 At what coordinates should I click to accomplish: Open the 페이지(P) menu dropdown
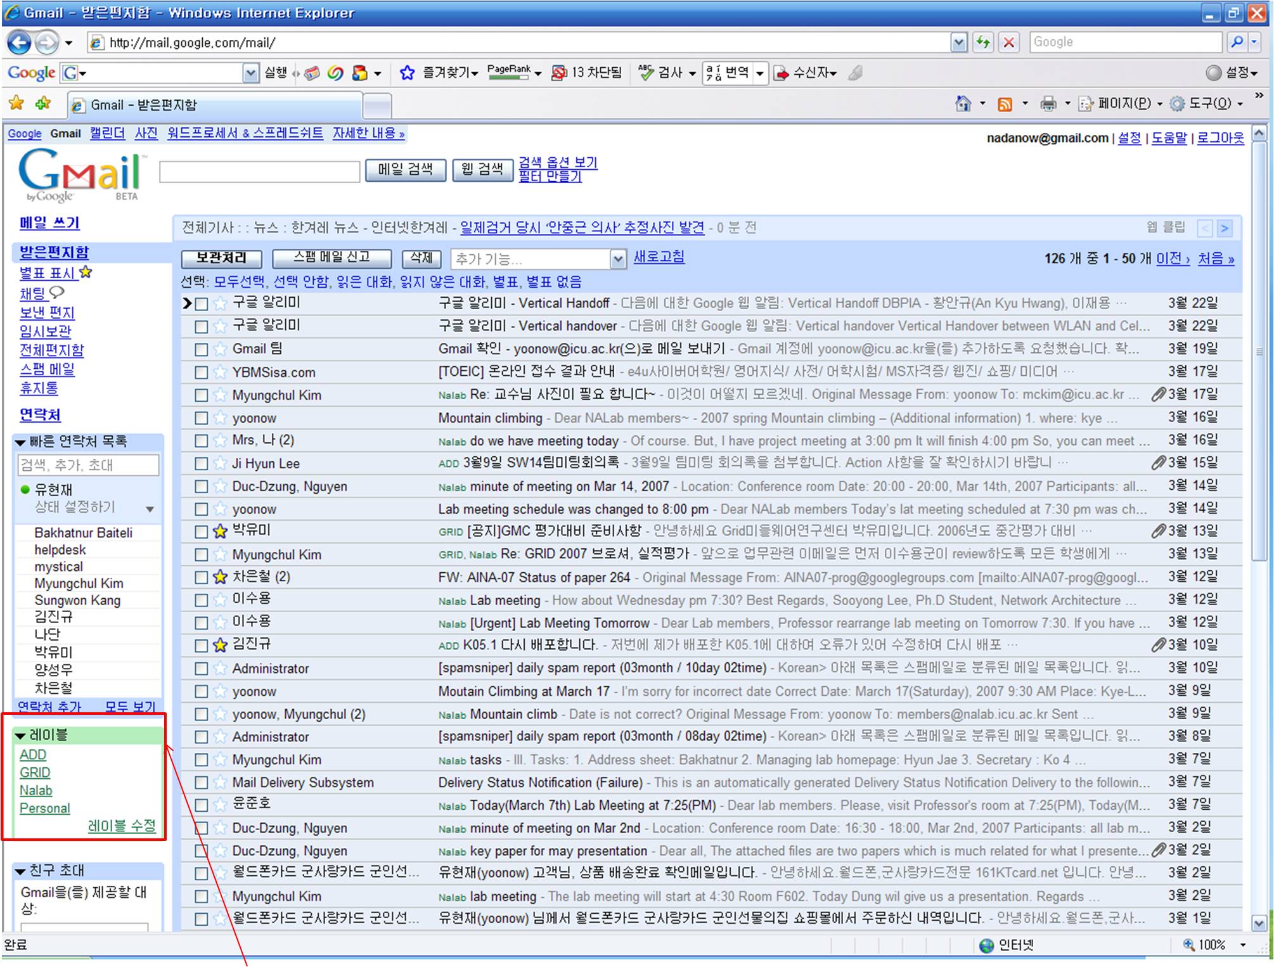point(1121,103)
